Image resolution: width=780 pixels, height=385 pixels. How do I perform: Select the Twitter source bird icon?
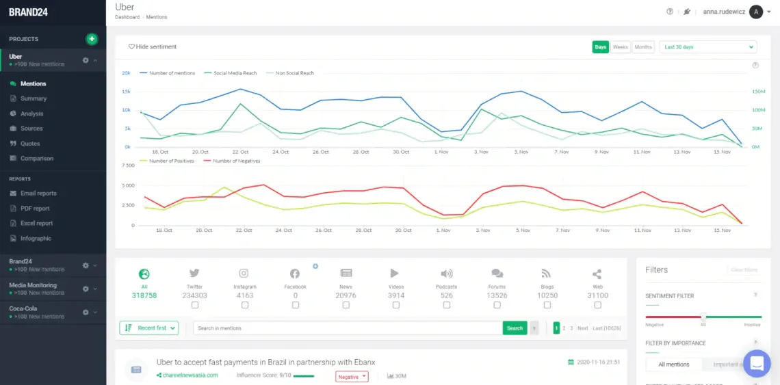pyautogui.click(x=194, y=273)
